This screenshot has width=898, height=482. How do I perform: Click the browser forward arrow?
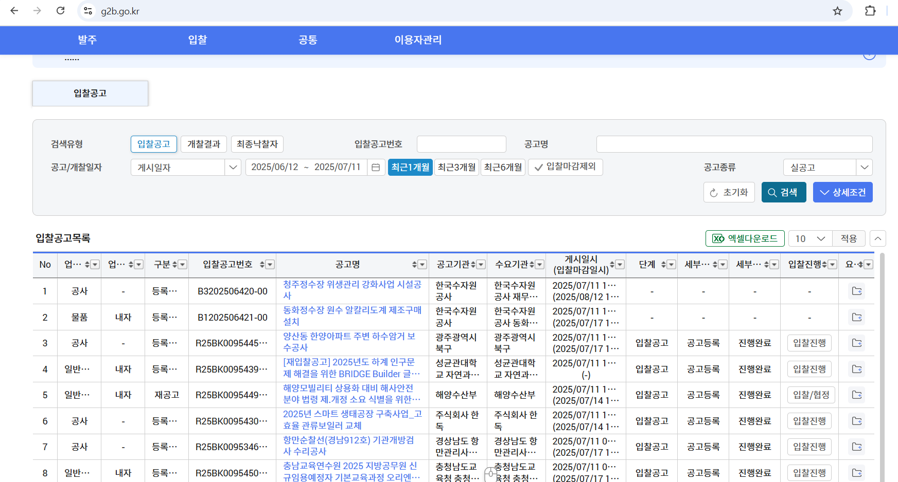pyautogui.click(x=37, y=11)
